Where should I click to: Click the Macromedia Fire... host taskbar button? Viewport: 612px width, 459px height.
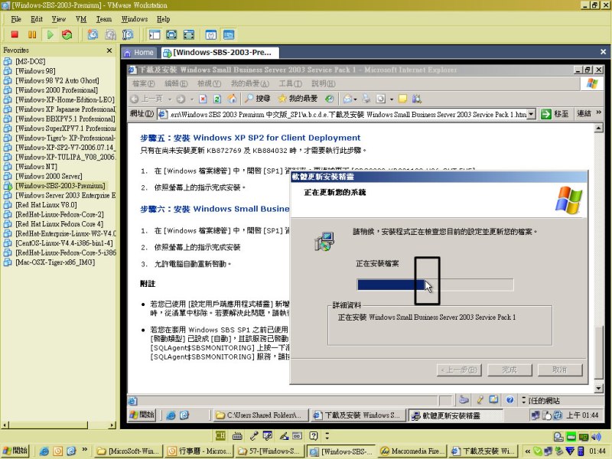coord(412,451)
